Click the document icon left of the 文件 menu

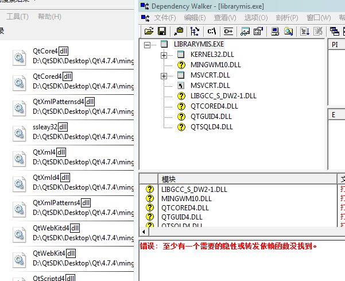[145, 18]
